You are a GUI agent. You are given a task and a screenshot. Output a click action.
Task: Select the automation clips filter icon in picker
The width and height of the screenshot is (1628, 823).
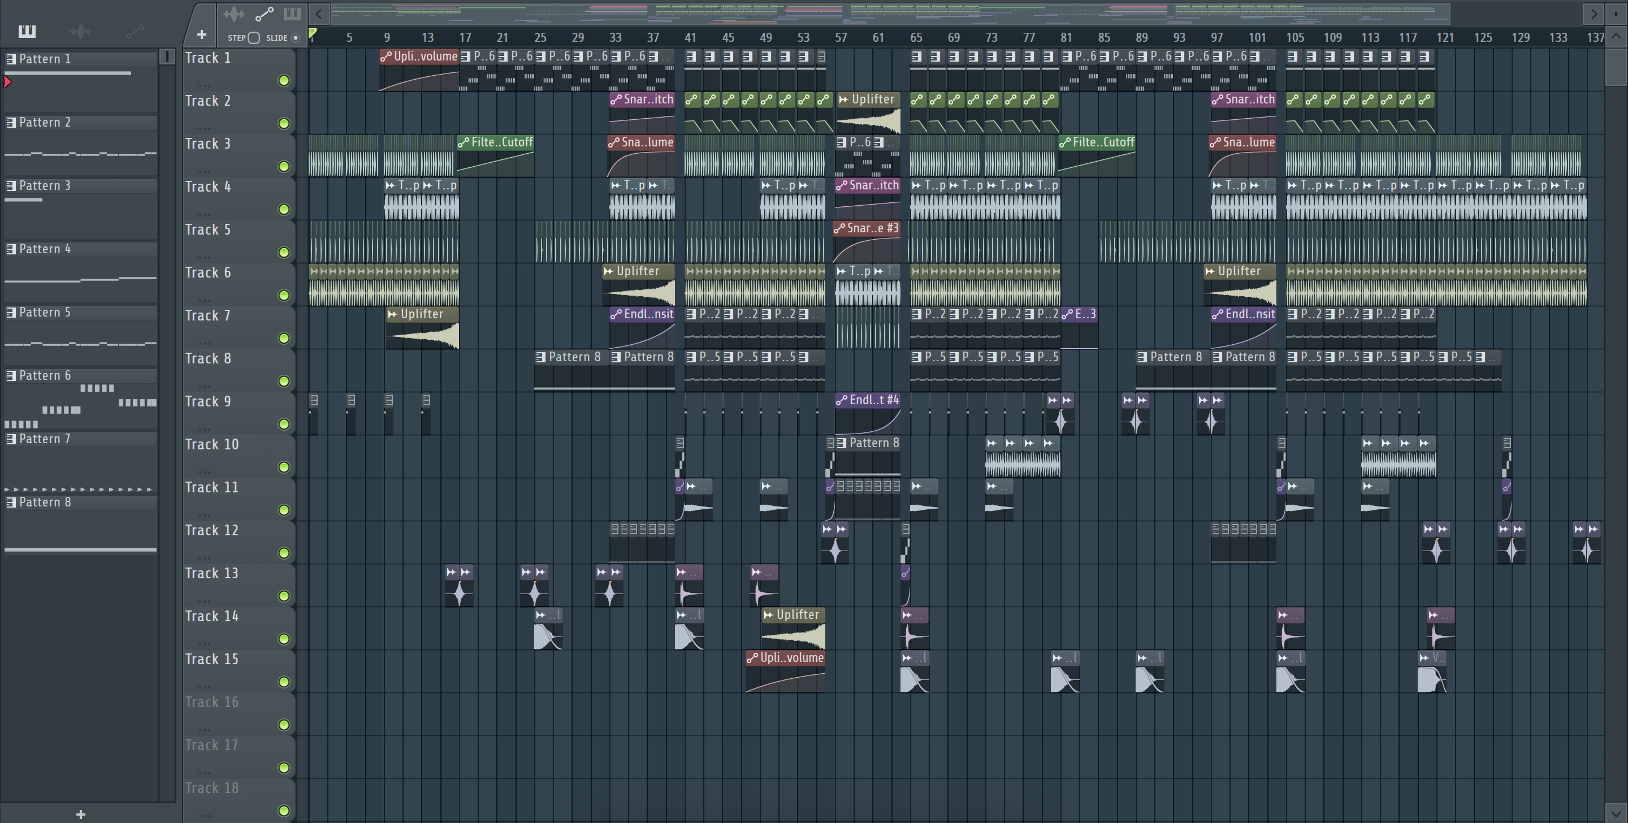135,31
